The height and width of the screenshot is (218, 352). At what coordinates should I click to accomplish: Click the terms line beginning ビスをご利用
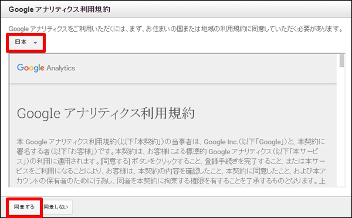pyautogui.click(x=171, y=171)
